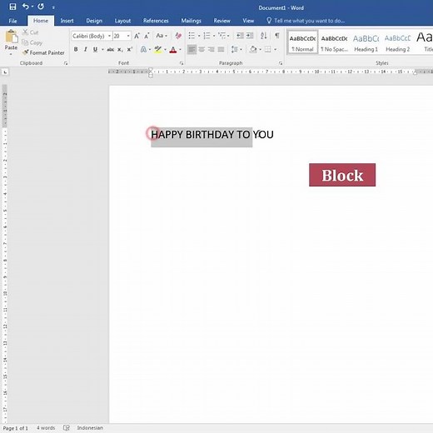Align text left
This screenshot has height=433, width=433.
(192, 50)
